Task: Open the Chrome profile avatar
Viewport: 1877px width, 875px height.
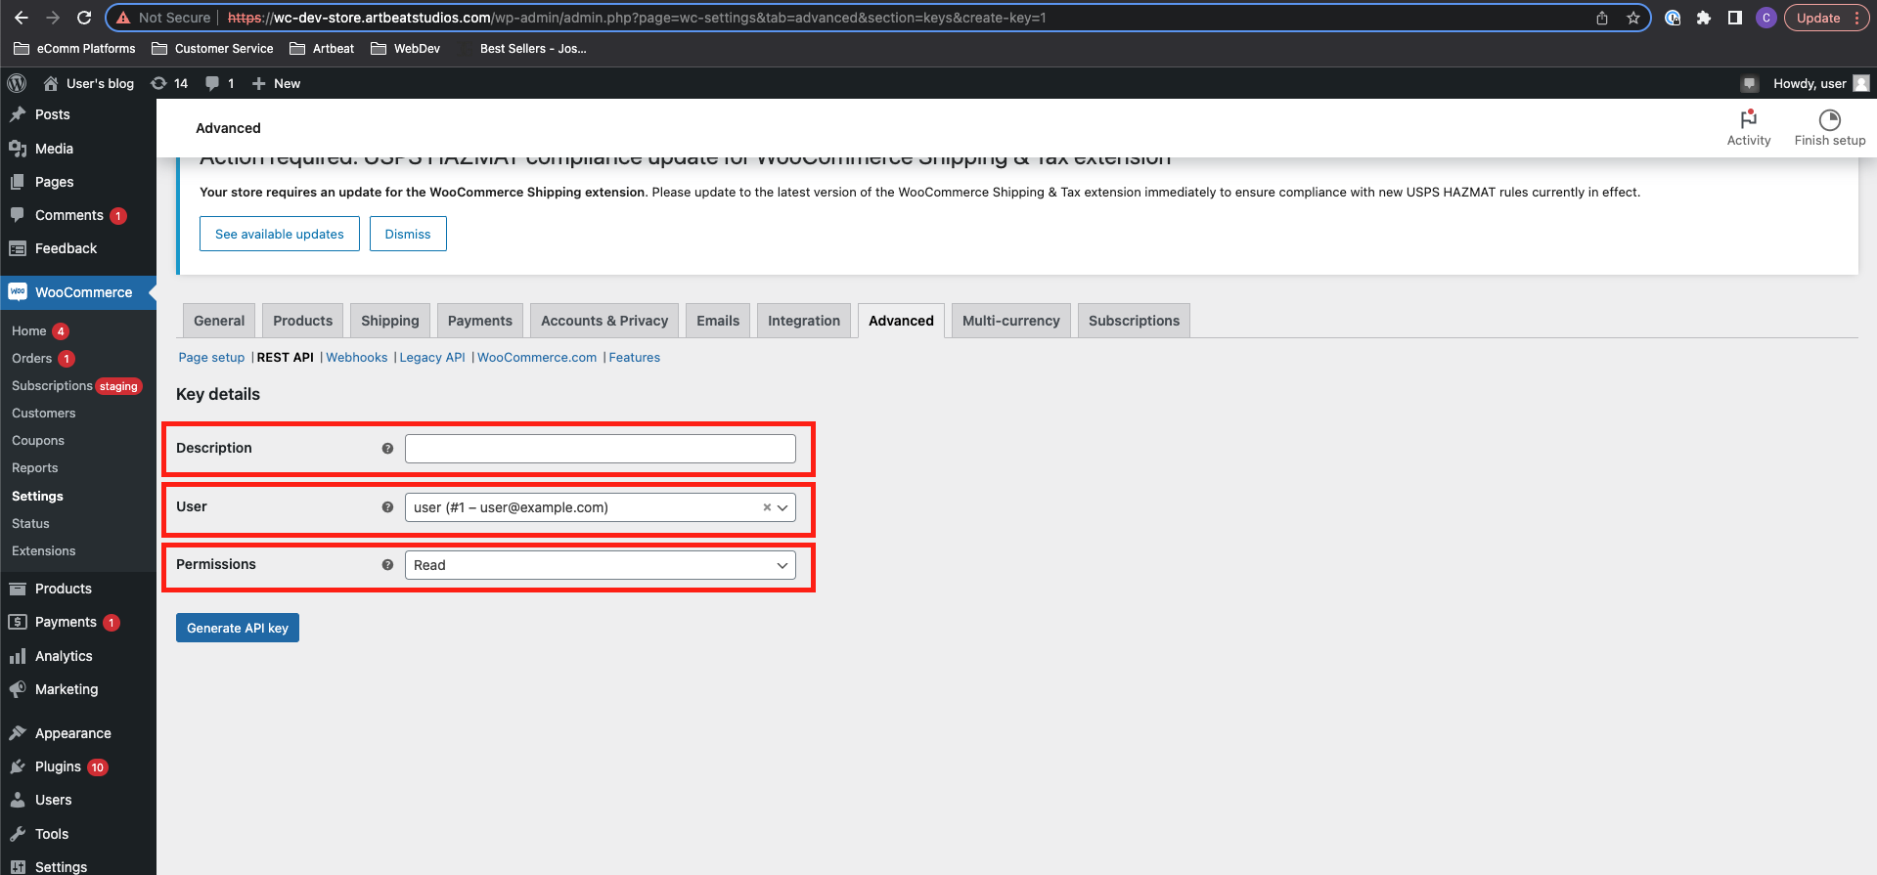Action: [1765, 18]
